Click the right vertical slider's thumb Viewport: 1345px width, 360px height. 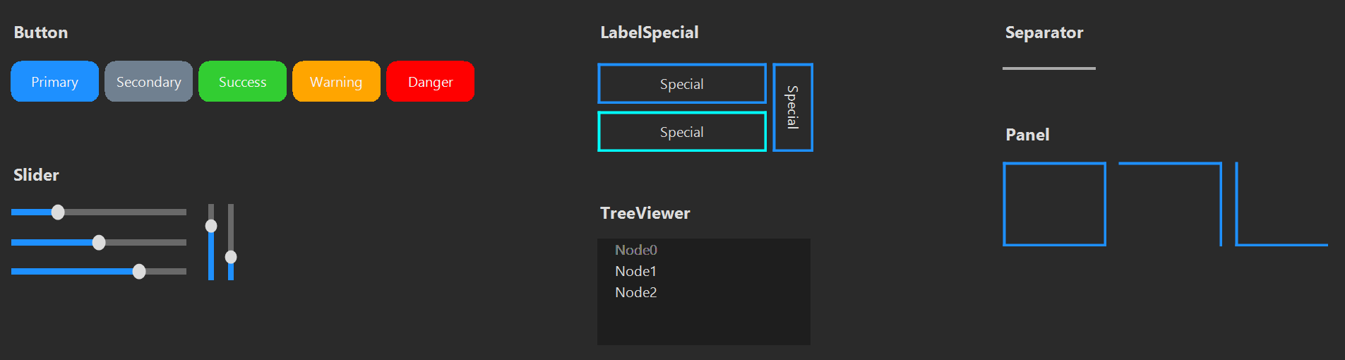pyautogui.click(x=231, y=257)
